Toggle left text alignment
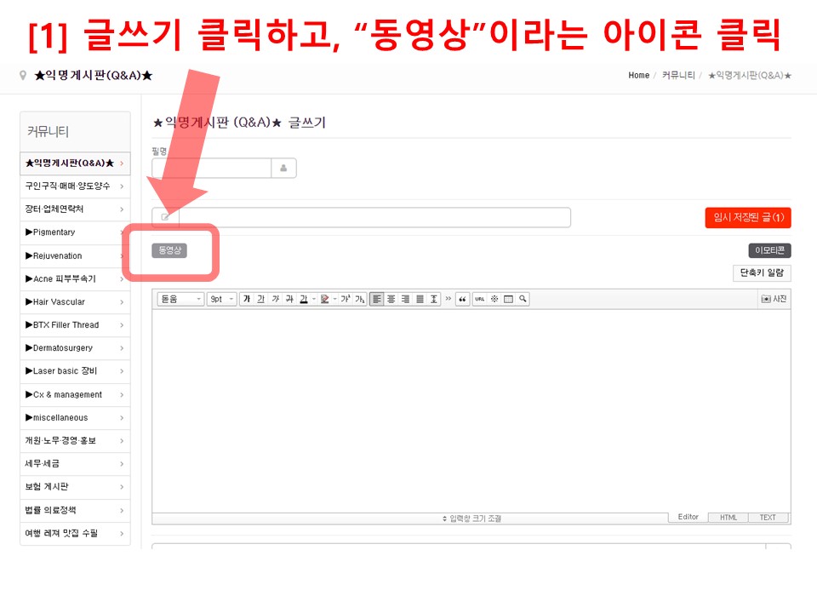 tap(376, 299)
